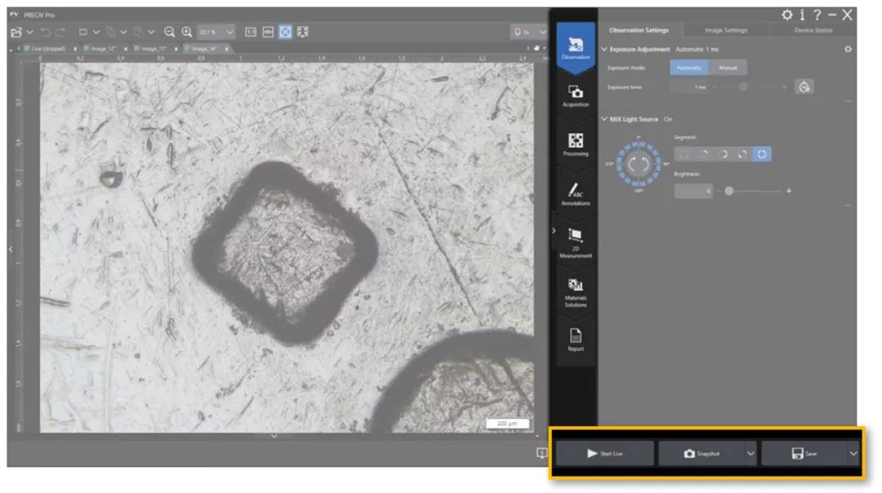Click Exposure Adjustment section settings gear

pos(849,50)
